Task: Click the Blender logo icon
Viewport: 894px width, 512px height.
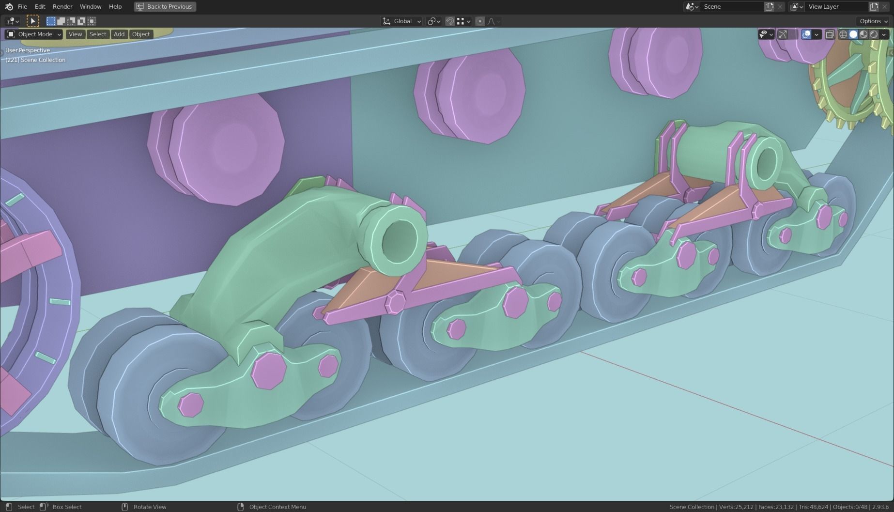Action: [x=9, y=6]
